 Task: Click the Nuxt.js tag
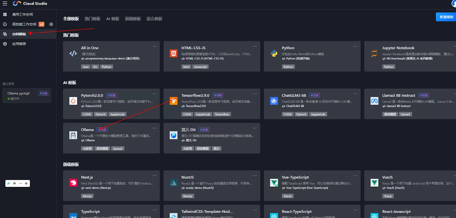(x=188, y=196)
